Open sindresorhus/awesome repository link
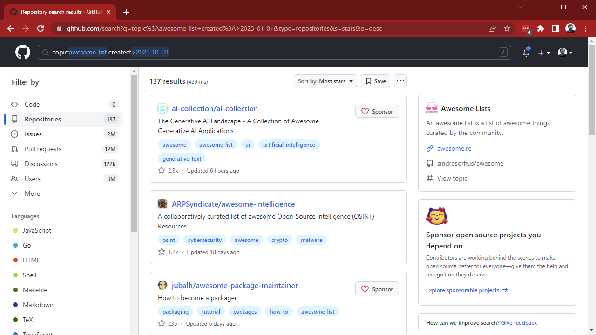This screenshot has width=596, height=335. 470,163
